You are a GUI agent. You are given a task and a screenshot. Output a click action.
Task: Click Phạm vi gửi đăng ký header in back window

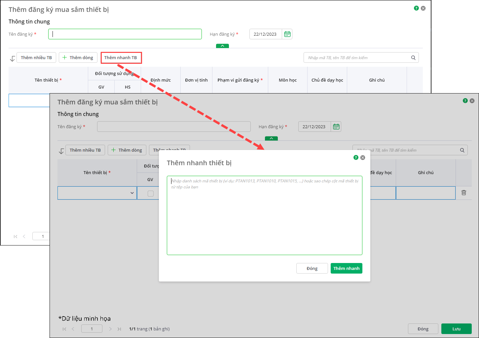[x=240, y=80]
